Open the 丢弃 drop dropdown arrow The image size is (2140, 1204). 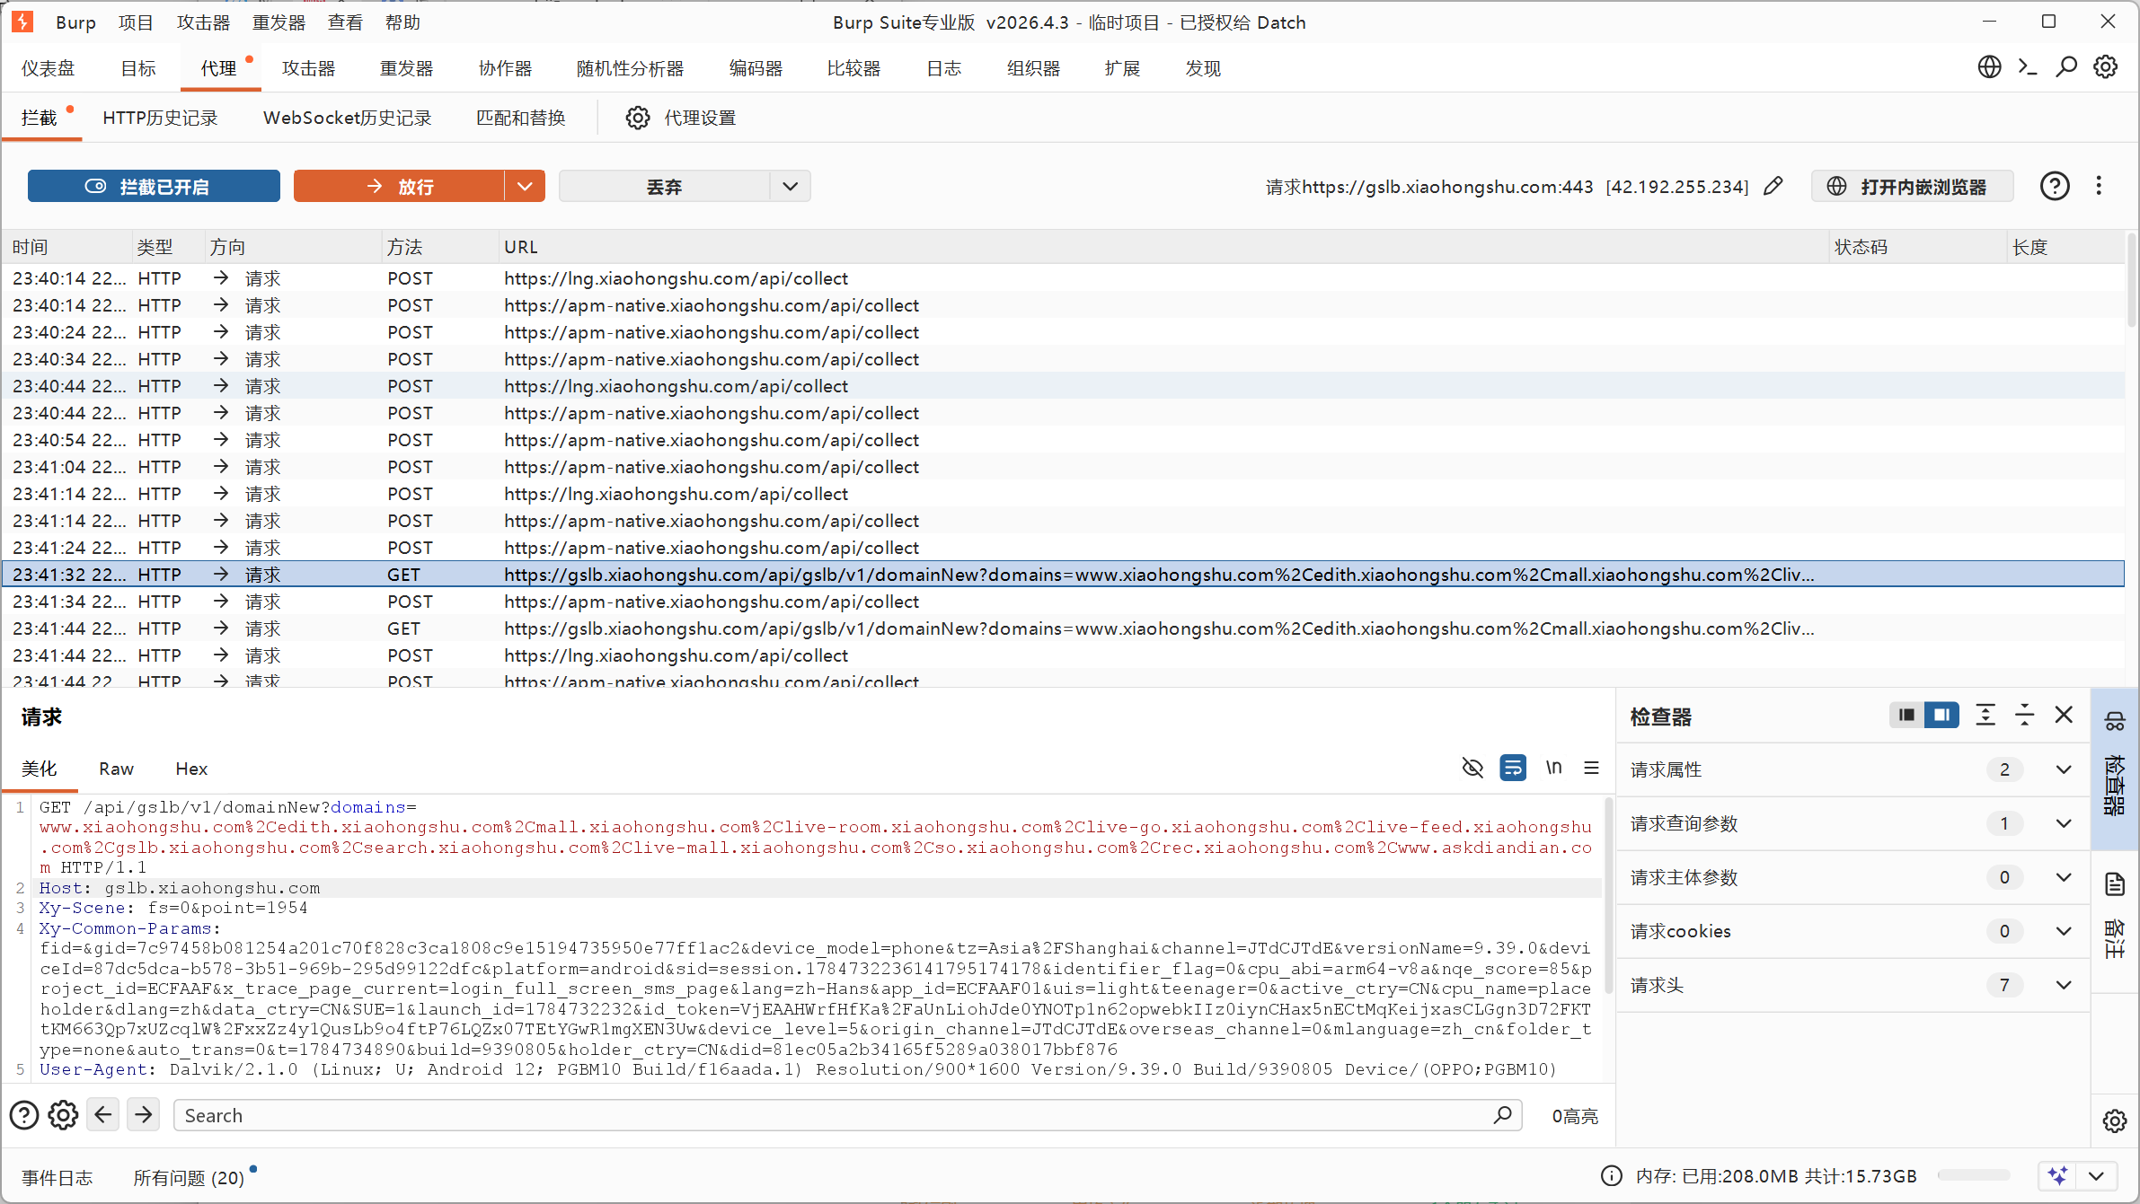click(x=791, y=186)
